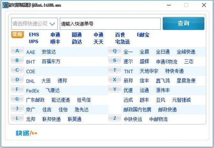The image size is (214, 148).
Task: Focus the 请输入快递单号 tracking number field
Action: (110, 24)
